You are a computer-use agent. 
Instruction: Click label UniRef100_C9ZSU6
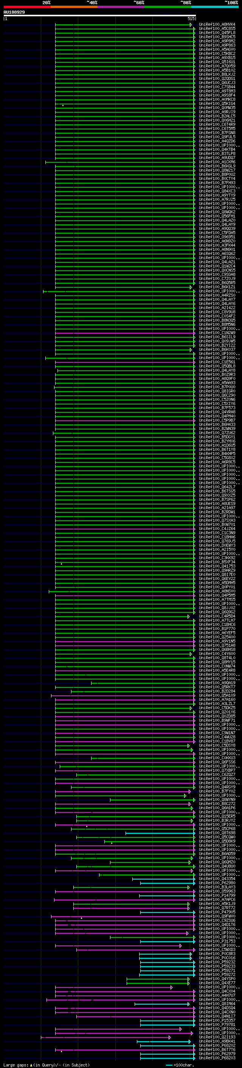(x=217, y=920)
